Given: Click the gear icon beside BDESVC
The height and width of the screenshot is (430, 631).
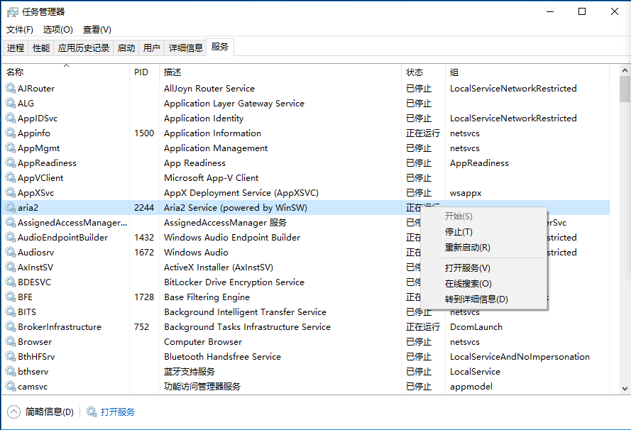Looking at the screenshot, I should [x=11, y=282].
